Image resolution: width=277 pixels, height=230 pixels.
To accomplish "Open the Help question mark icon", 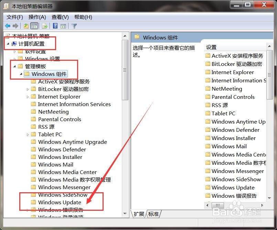I will click(x=55, y=26).
